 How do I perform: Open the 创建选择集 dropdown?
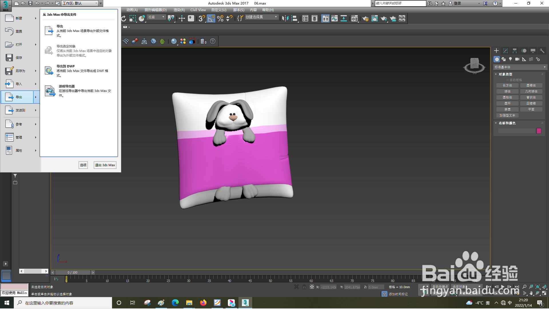point(261,17)
